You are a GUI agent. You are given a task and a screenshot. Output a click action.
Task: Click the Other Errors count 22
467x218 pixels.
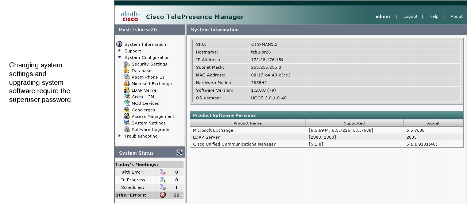point(177,195)
